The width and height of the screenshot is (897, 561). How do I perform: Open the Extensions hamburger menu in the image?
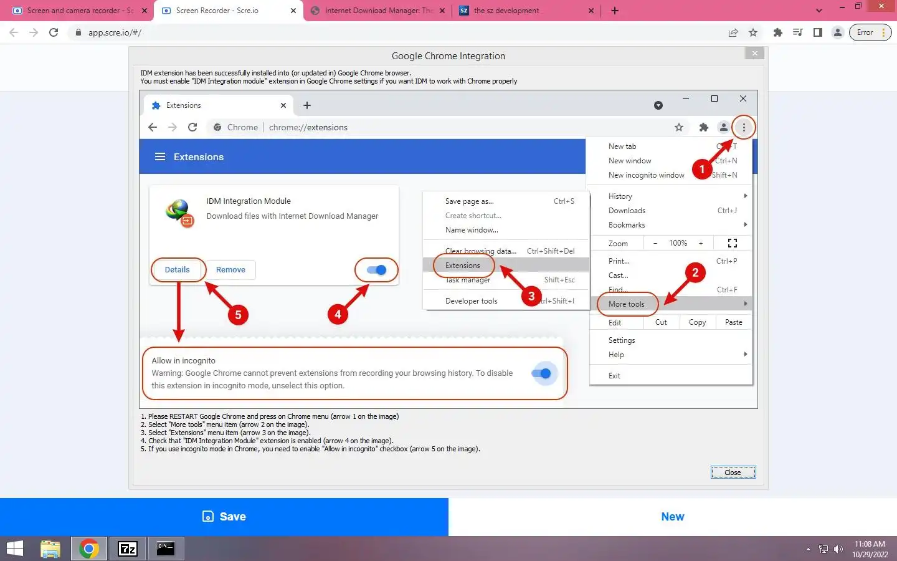(x=160, y=157)
